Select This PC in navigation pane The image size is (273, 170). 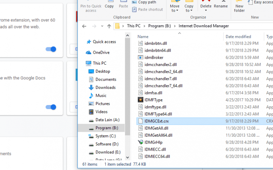point(96,63)
